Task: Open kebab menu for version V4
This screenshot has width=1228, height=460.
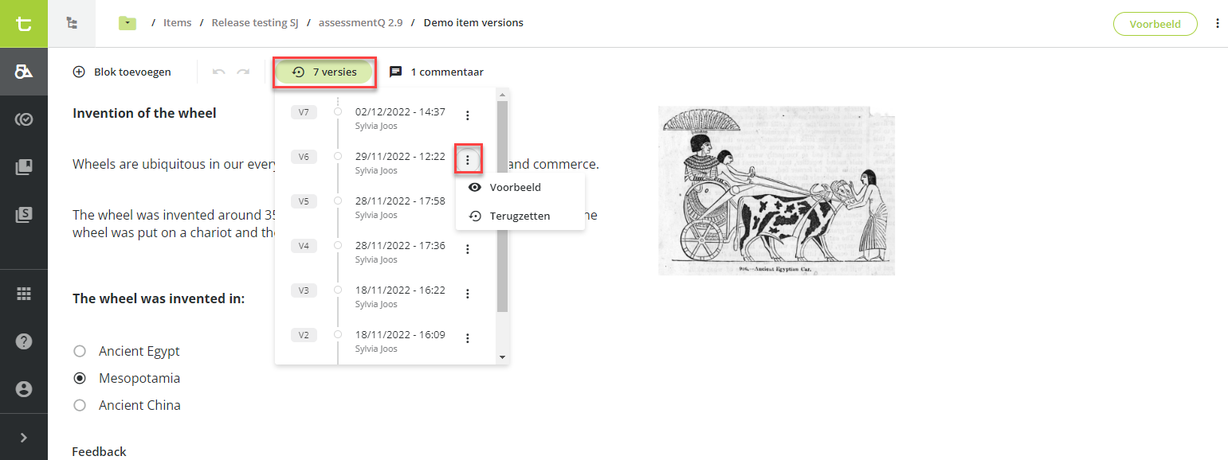Action: (x=468, y=250)
